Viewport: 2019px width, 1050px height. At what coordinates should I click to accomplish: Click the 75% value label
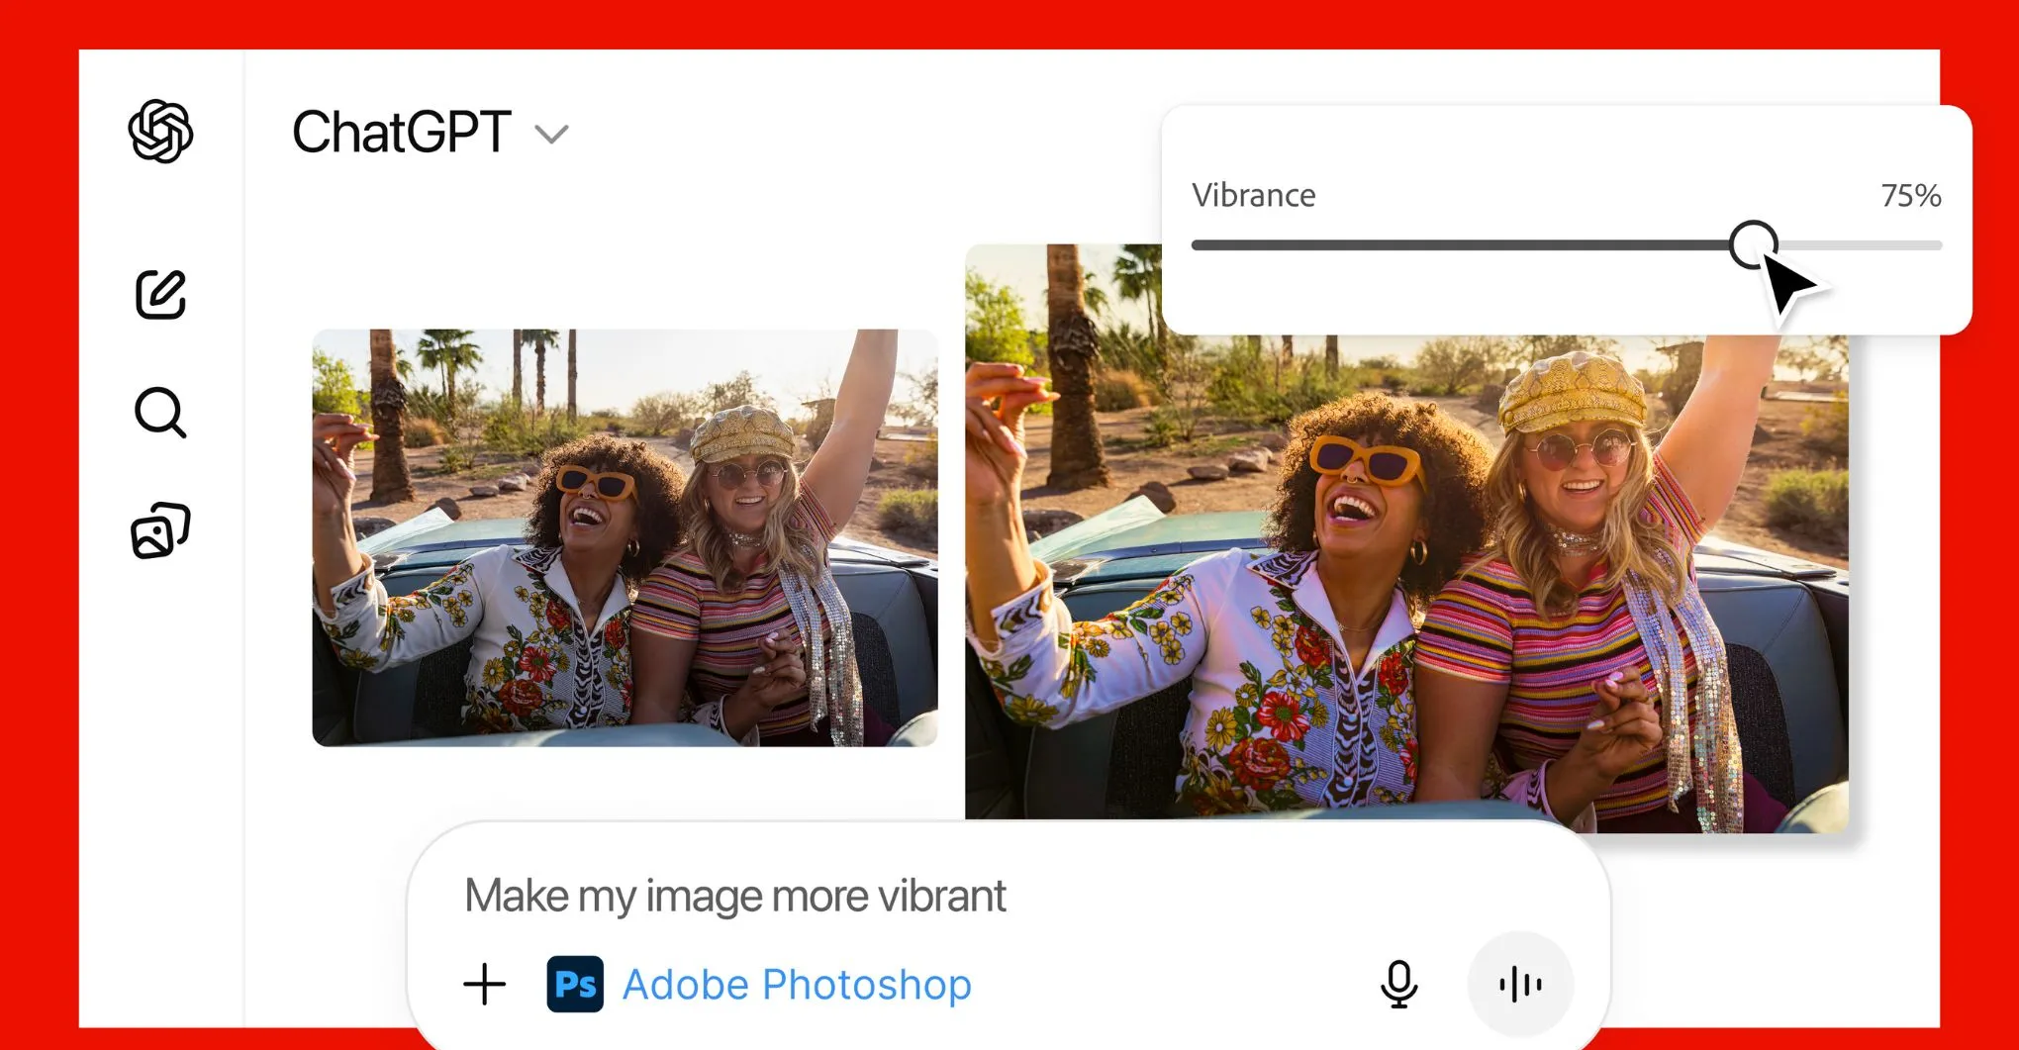(1910, 196)
